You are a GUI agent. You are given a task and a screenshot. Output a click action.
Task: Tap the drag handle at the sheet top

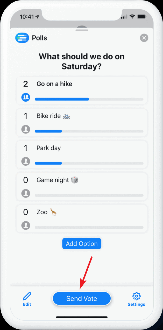tap(82, 30)
